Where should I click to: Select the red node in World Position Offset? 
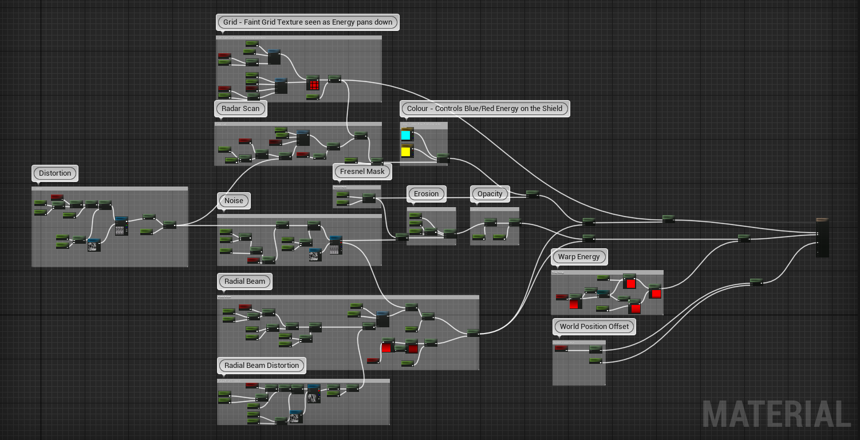(x=561, y=348)
